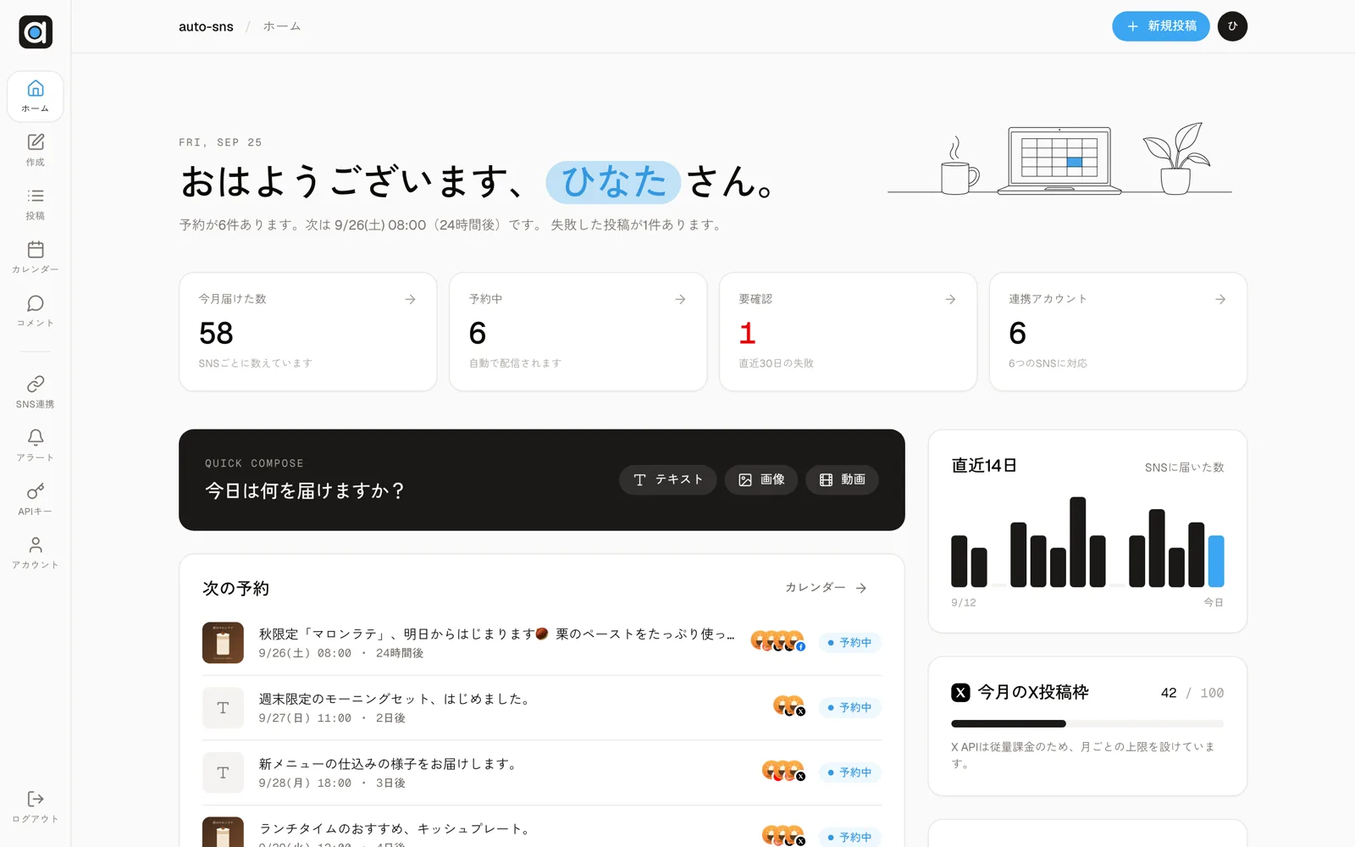Choose 画像 in Quick Compose
Screen dimensions: 1355x847
pyautogui.click(x=760, y=479)
